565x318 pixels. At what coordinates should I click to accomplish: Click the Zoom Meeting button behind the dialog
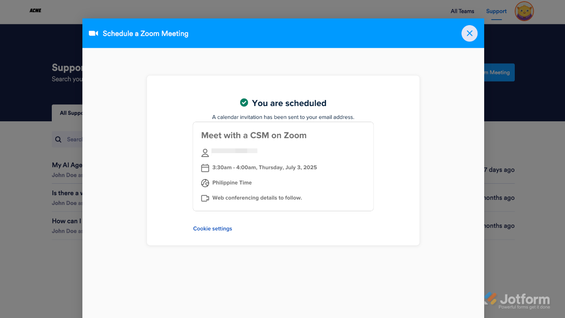(499, 72)
